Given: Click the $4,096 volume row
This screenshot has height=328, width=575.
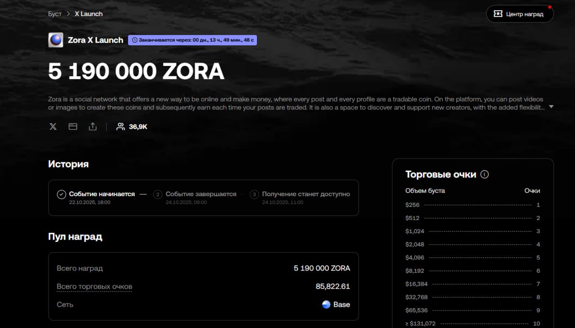Looking at the screenshot, I should coord(473,258).
